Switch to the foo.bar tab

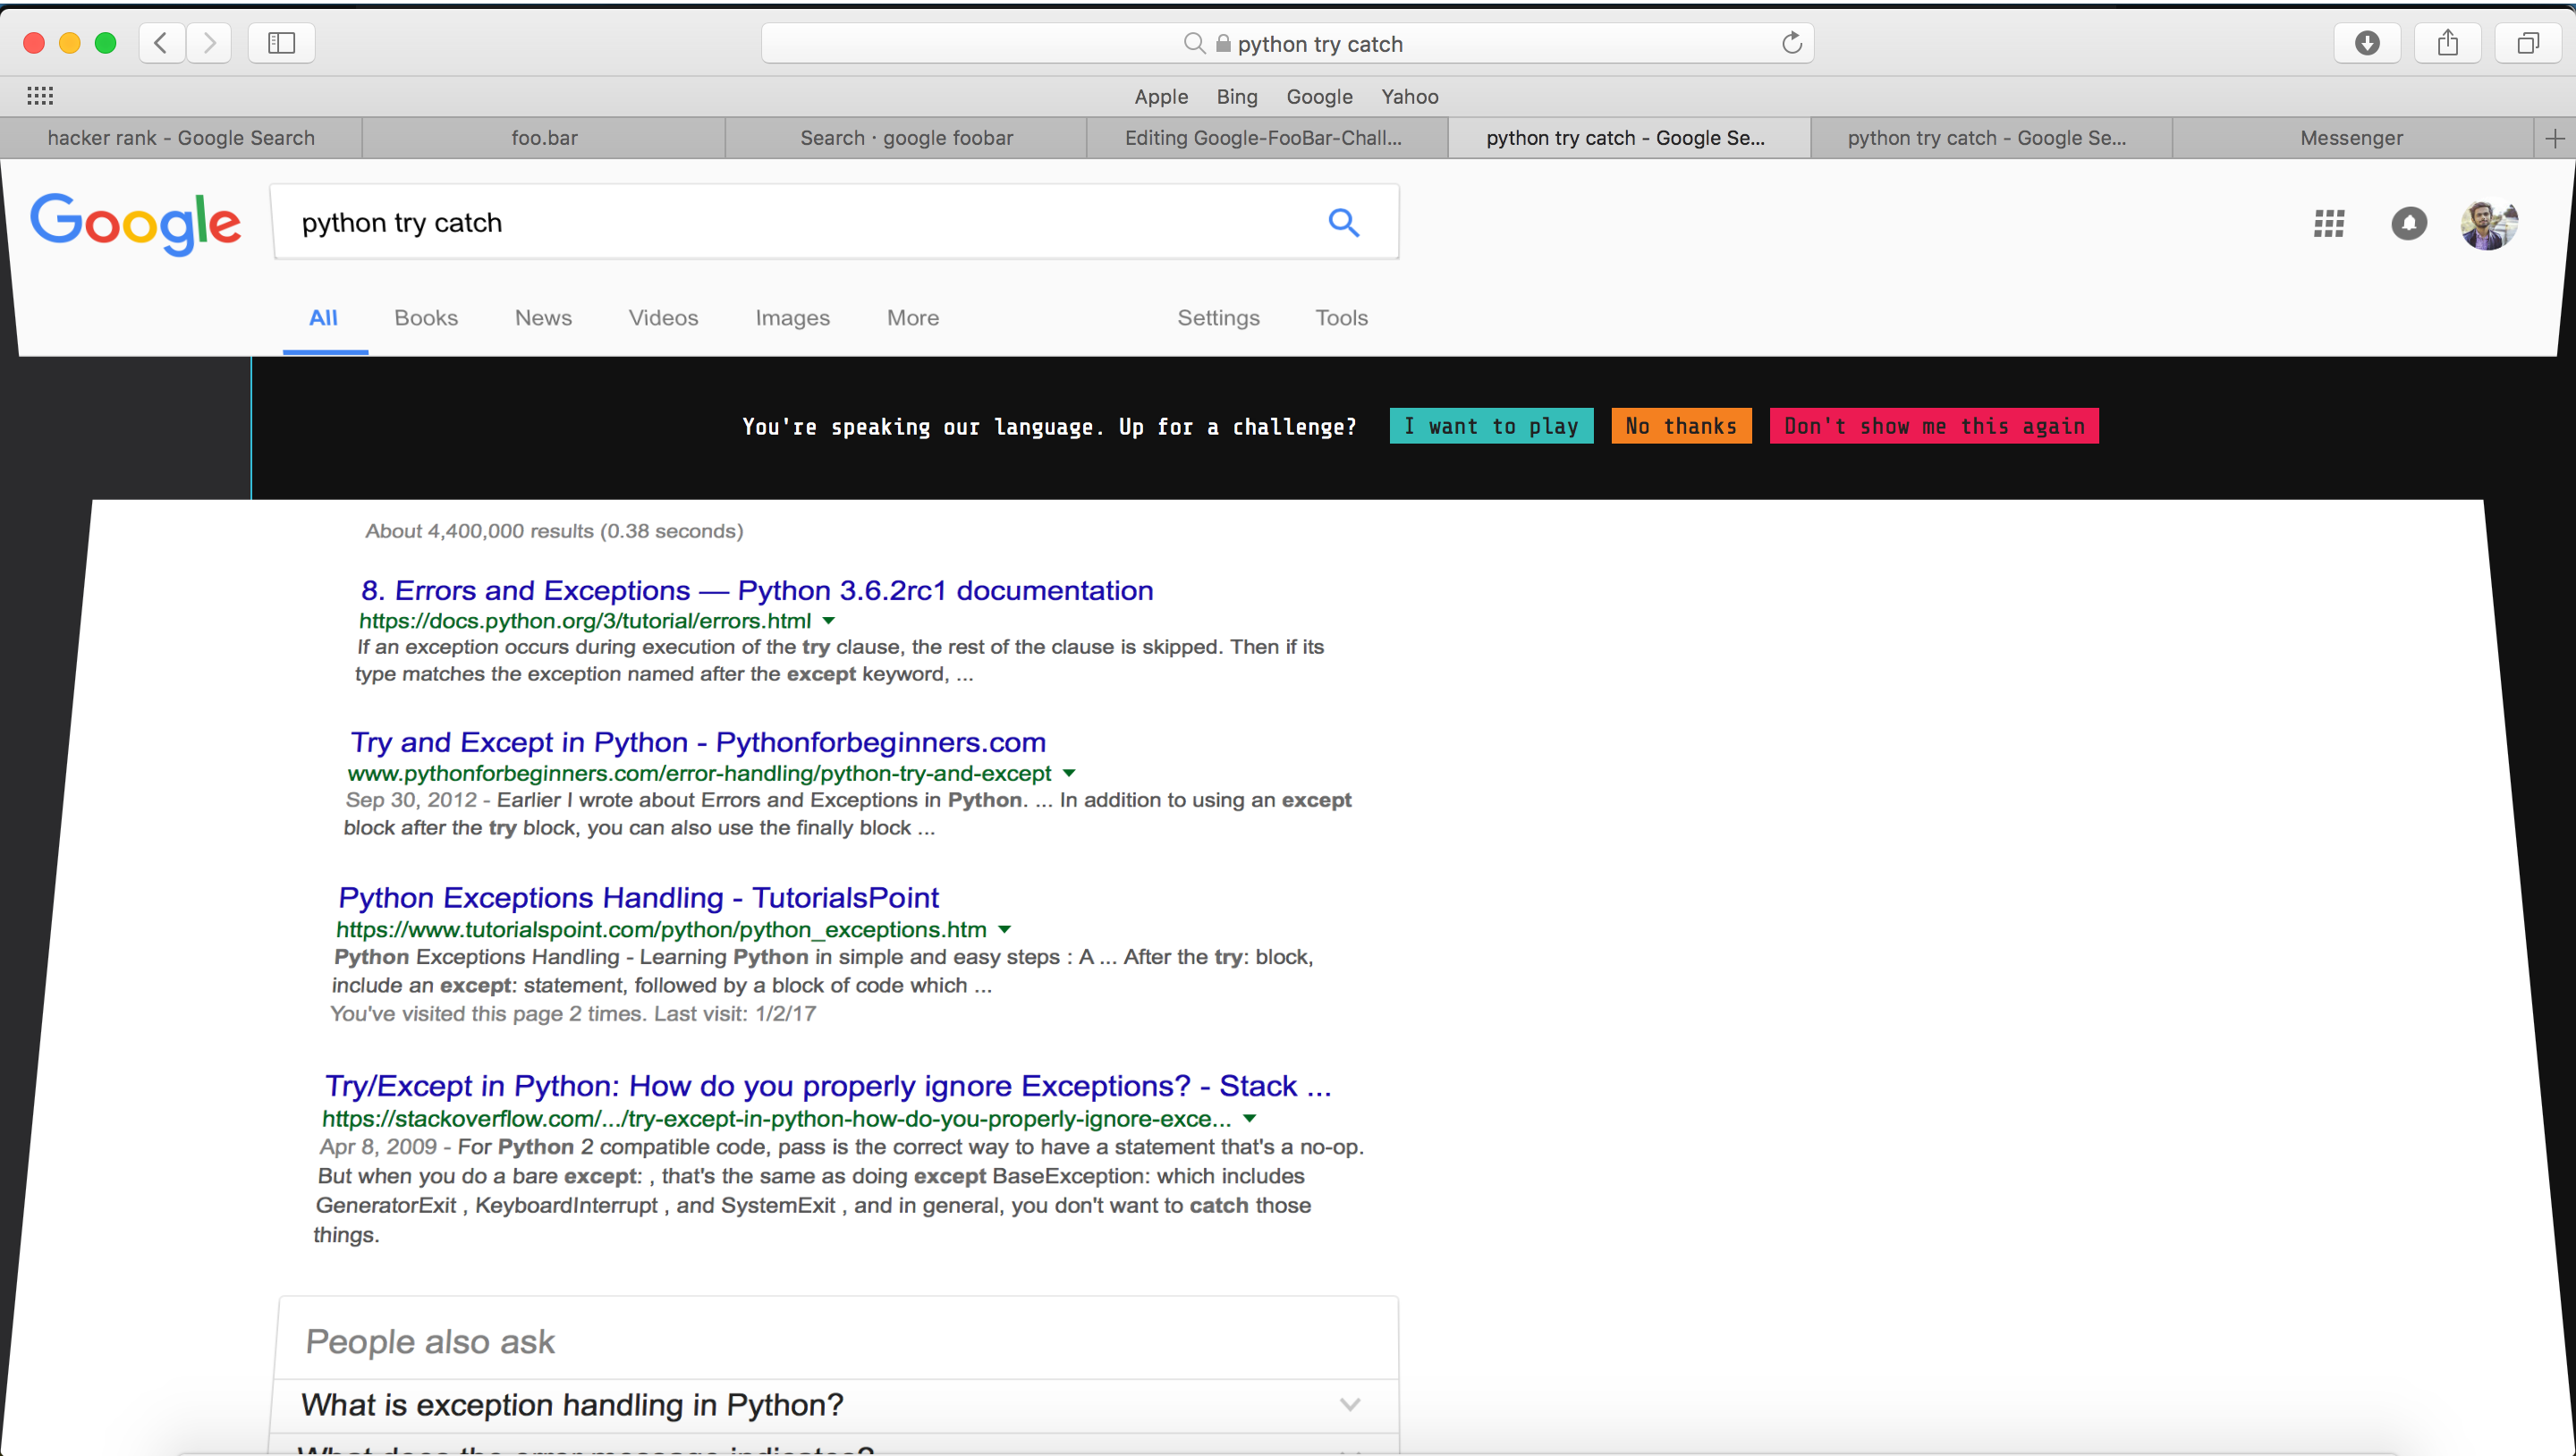(x=544, y=138)
